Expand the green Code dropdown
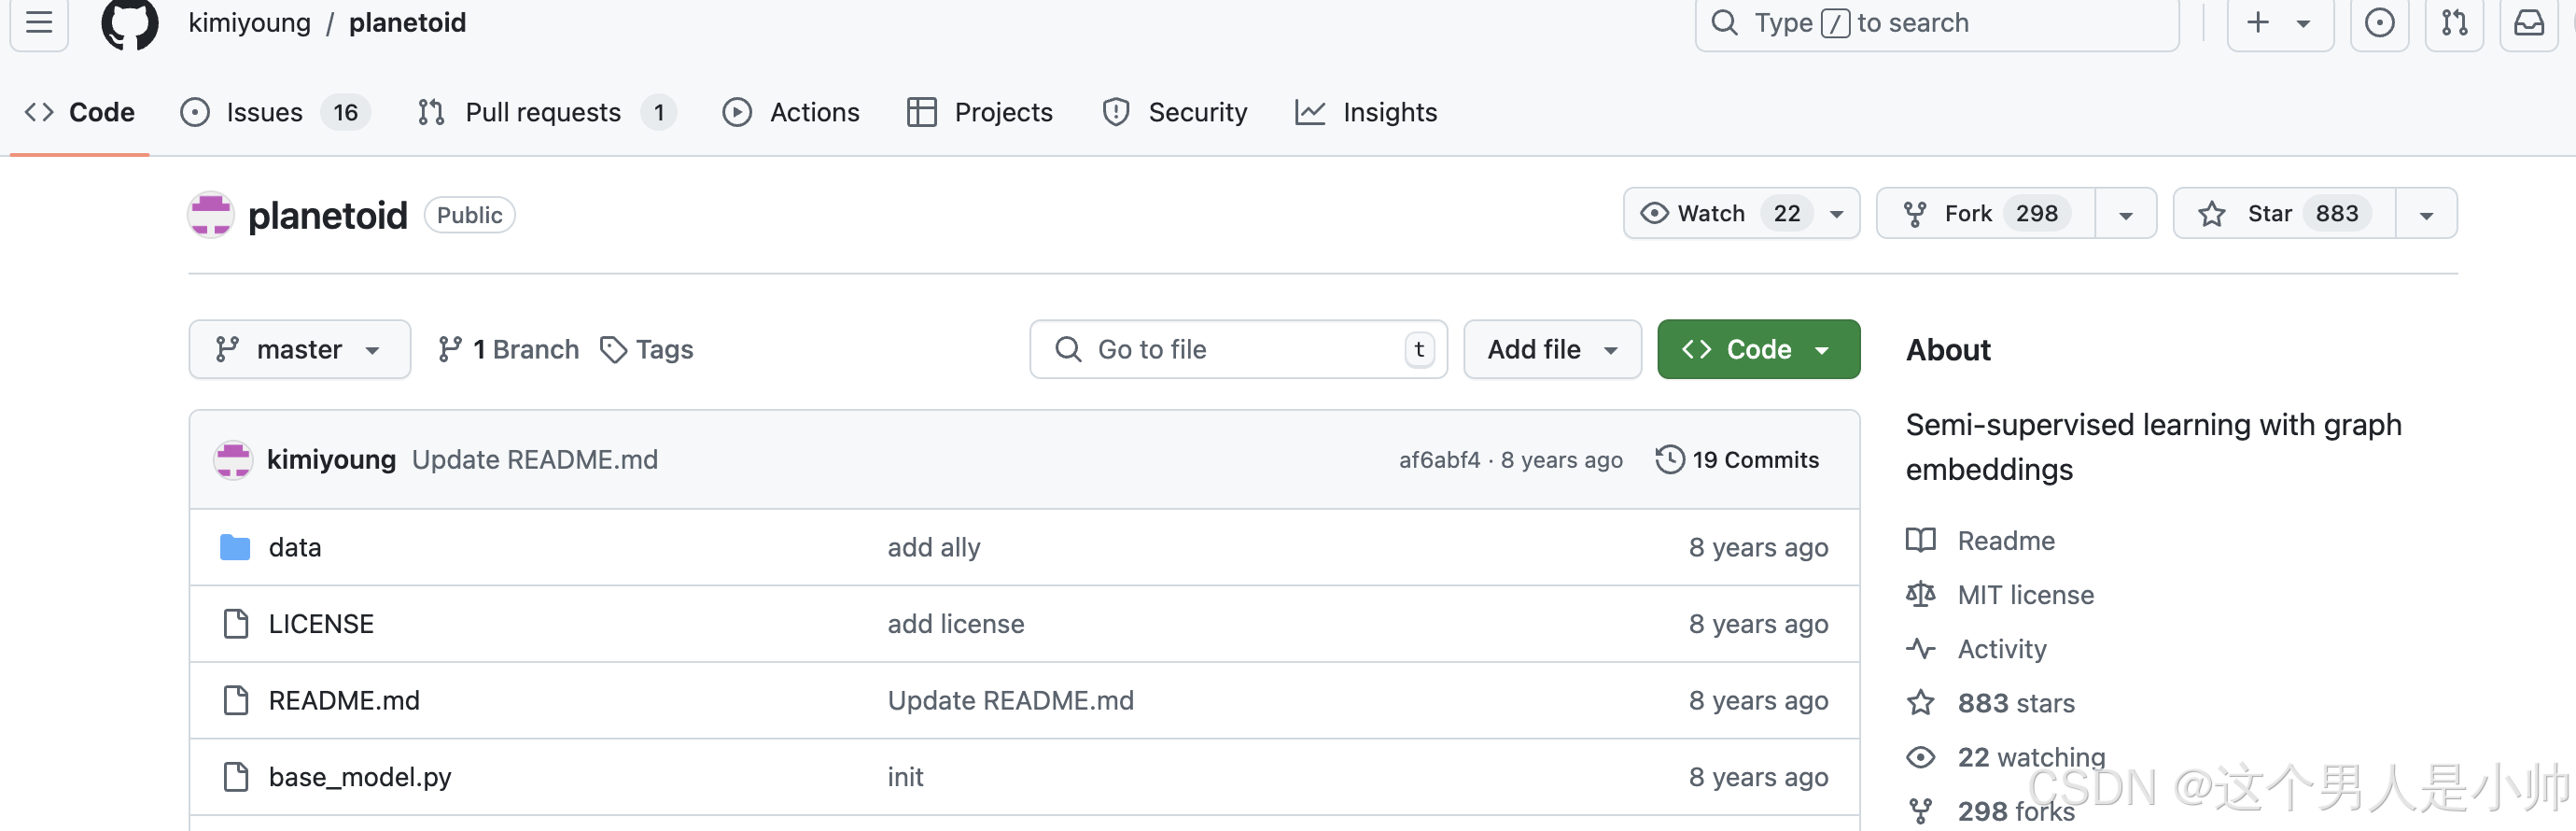Viewport: 2576px width, 831px height. pyautogui.click(x=1757, y=349)
